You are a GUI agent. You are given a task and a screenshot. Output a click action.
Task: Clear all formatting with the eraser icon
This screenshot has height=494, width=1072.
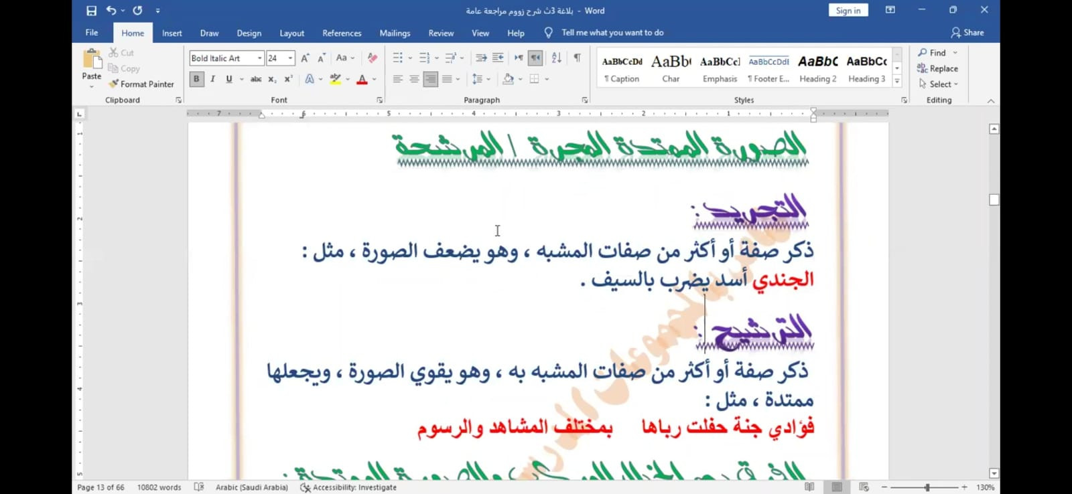click(x=373, y=58)
